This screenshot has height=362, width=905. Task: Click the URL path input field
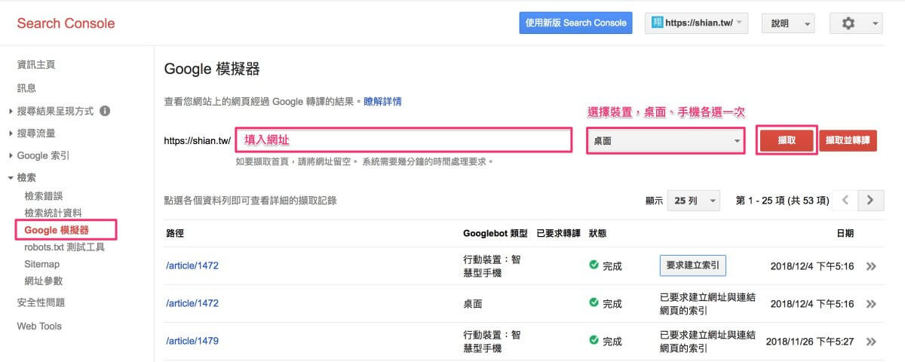click(x=403, y=141)
